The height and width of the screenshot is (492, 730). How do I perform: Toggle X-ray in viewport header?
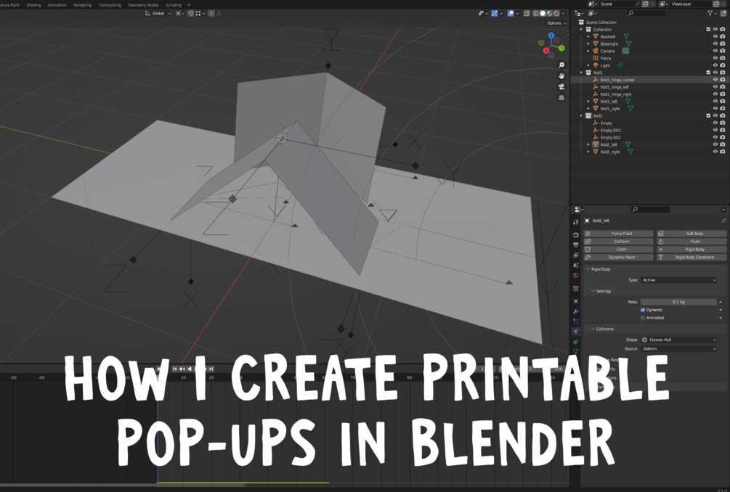point(527,14)
